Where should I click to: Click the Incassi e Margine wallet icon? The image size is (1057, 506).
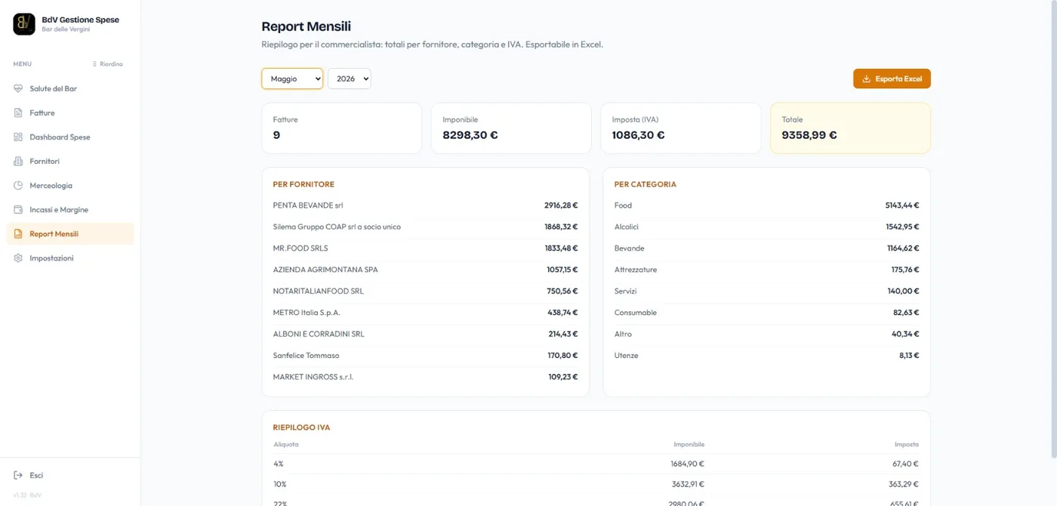(x=18, y=209)
